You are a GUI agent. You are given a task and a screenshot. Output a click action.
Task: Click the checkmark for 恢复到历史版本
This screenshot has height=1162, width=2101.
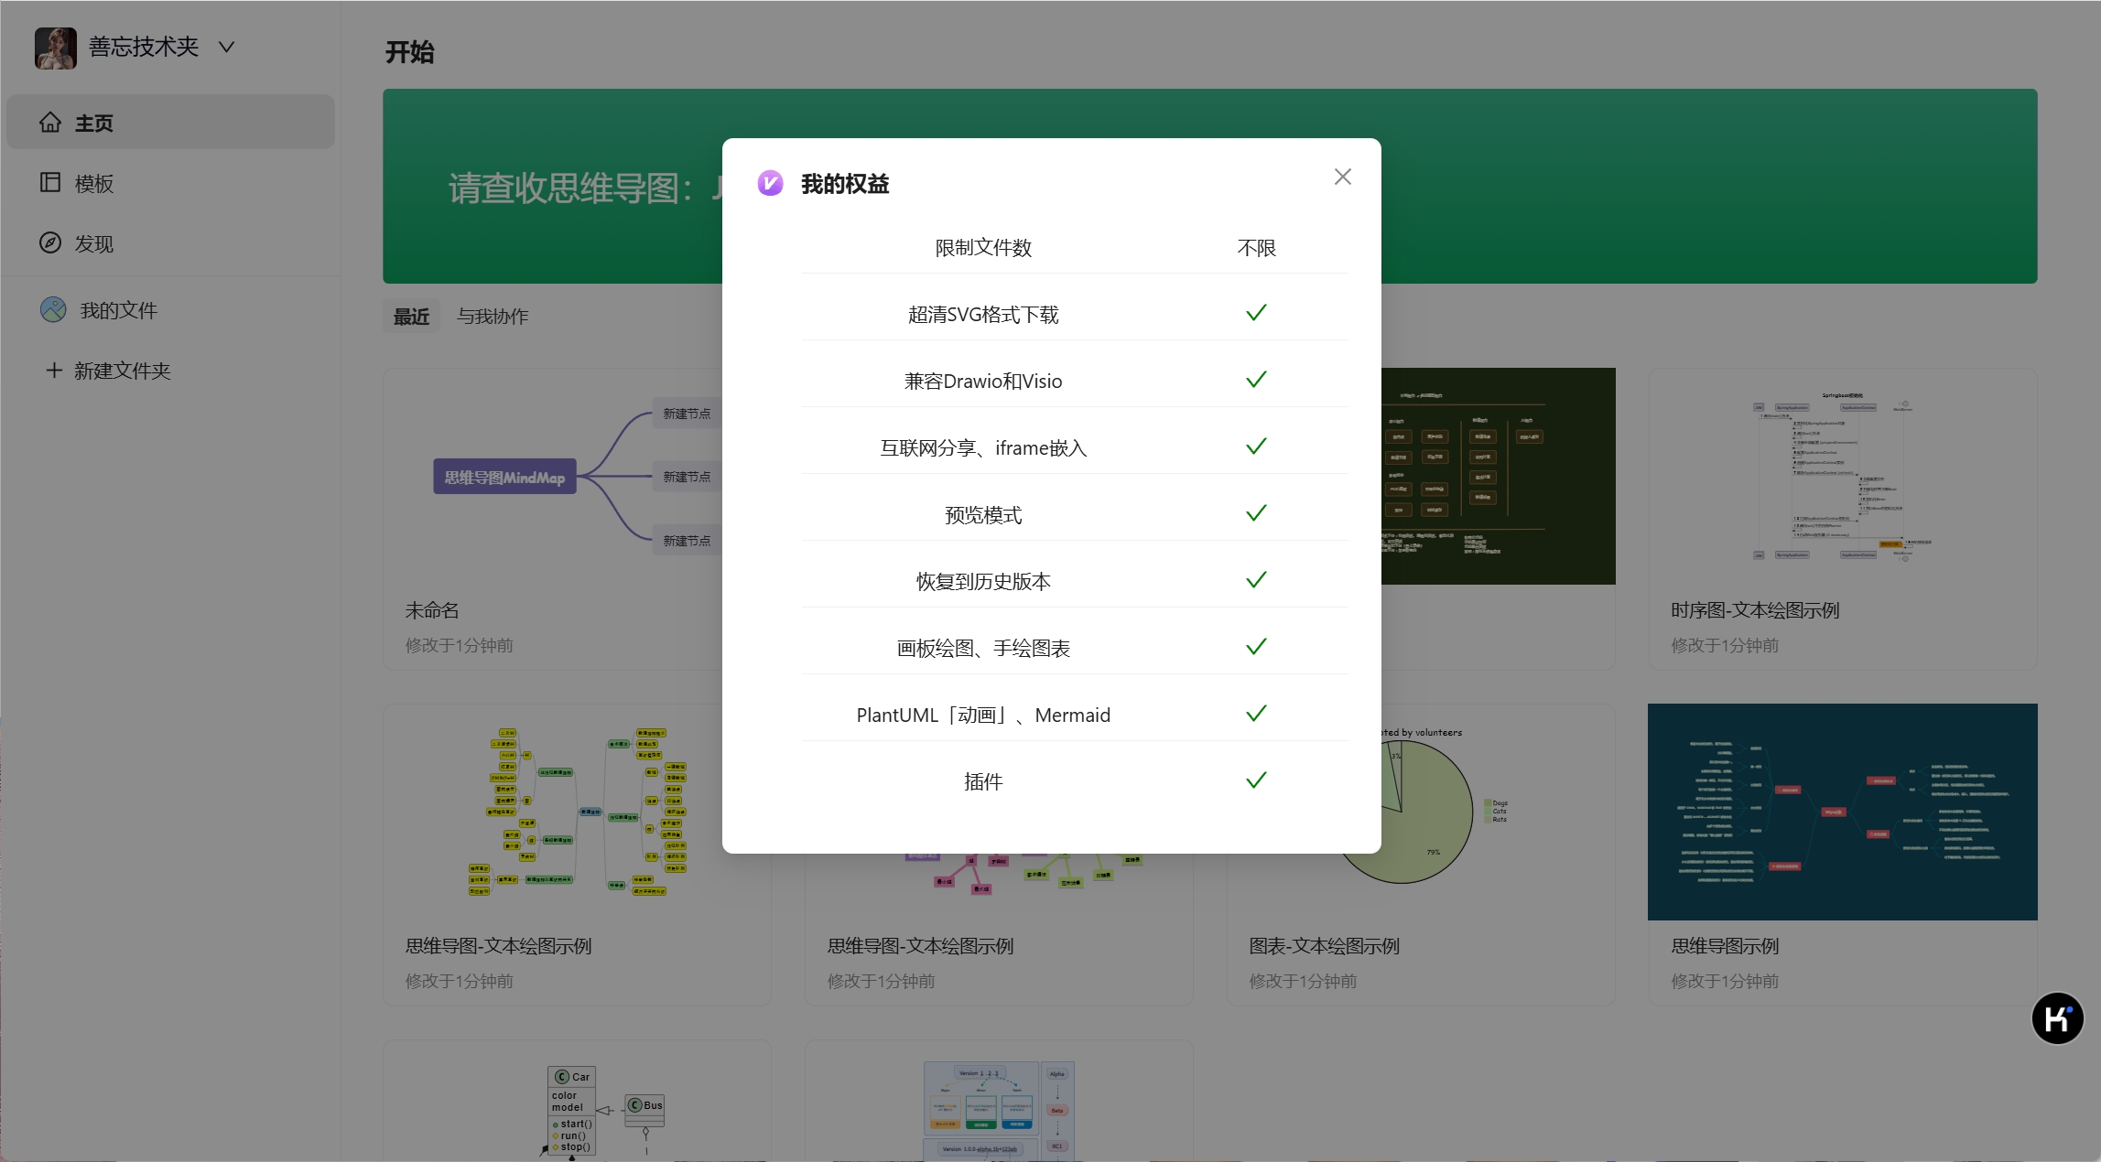[1256, 580]
